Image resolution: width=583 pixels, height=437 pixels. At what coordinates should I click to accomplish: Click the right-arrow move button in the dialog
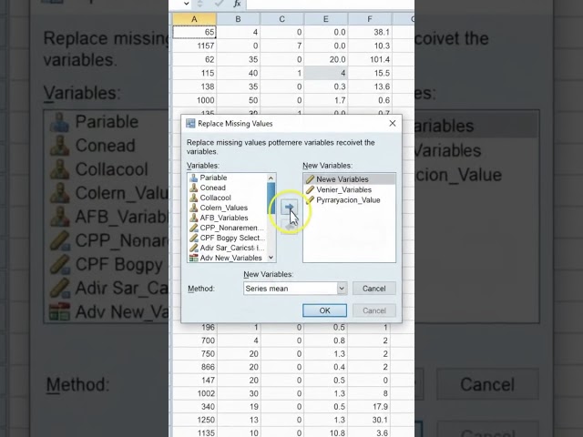tap(289, 207)
